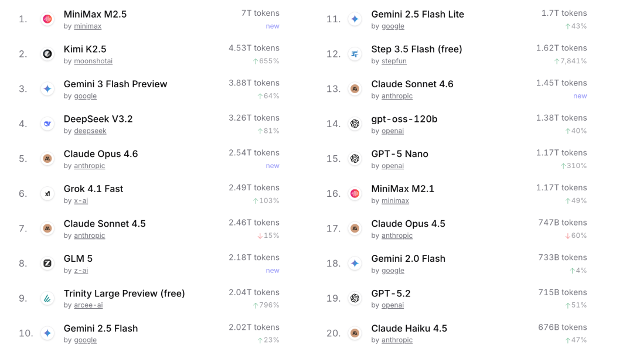Click the MiniMax M2.5 model icon
The width and height of the screenshot is (633, 362).
(47, 19)
